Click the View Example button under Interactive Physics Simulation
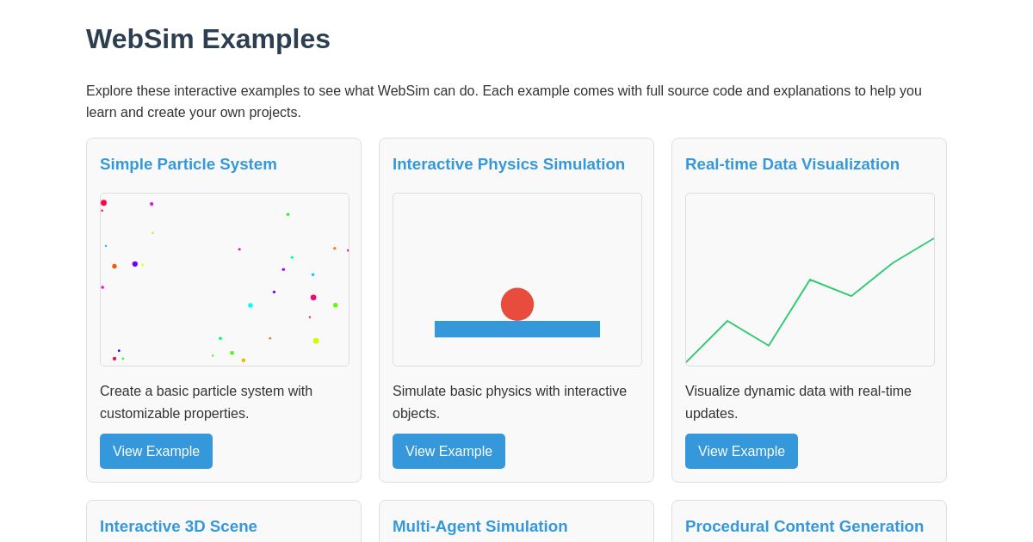1033x542 pixels. tap(448, 451)
